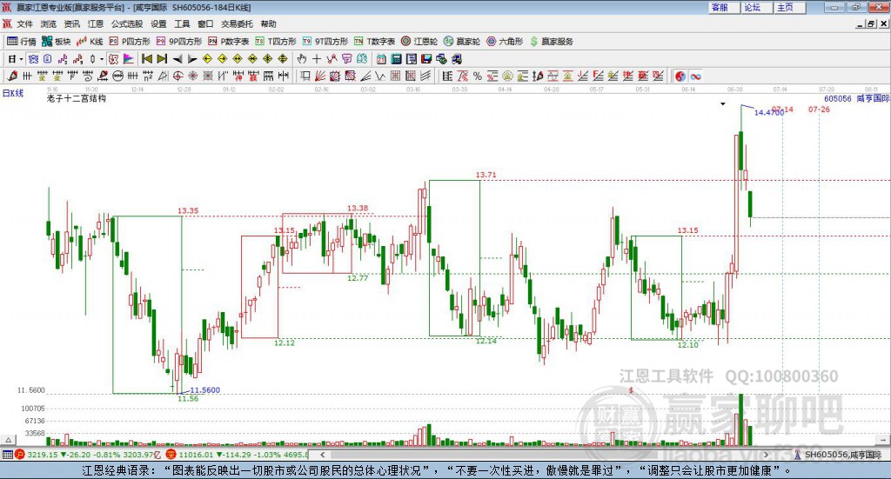
Task: Toggle the pressed blue knot chart button
Action: (x=33, y=59)
